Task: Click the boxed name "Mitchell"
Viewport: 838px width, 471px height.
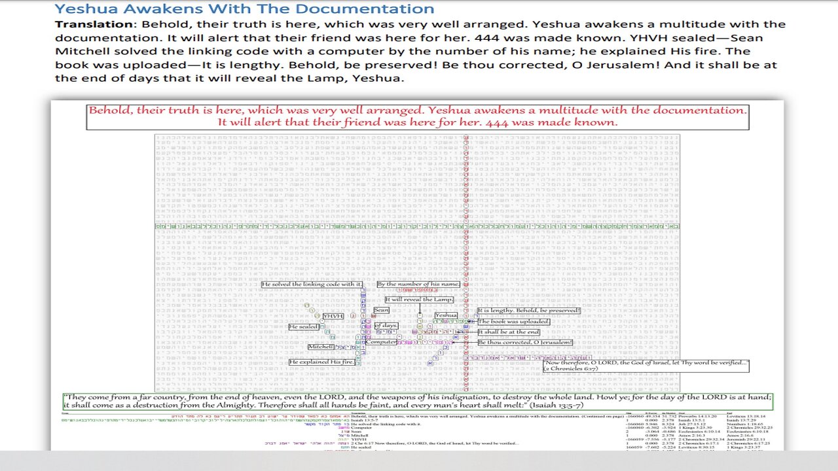Action: tap(321, 347)
